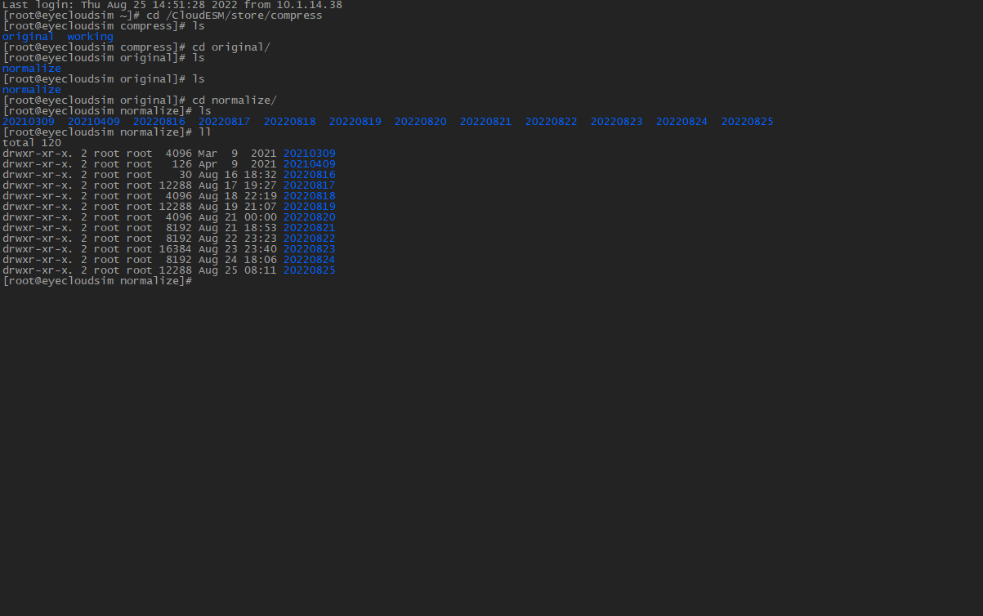Select 20220817 in the long listing
The width and height of the screenshot is (983, 616).
pos(309,185)
